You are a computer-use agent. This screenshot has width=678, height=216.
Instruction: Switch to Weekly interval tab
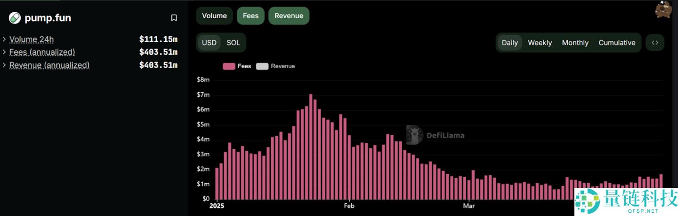point(540,43)
